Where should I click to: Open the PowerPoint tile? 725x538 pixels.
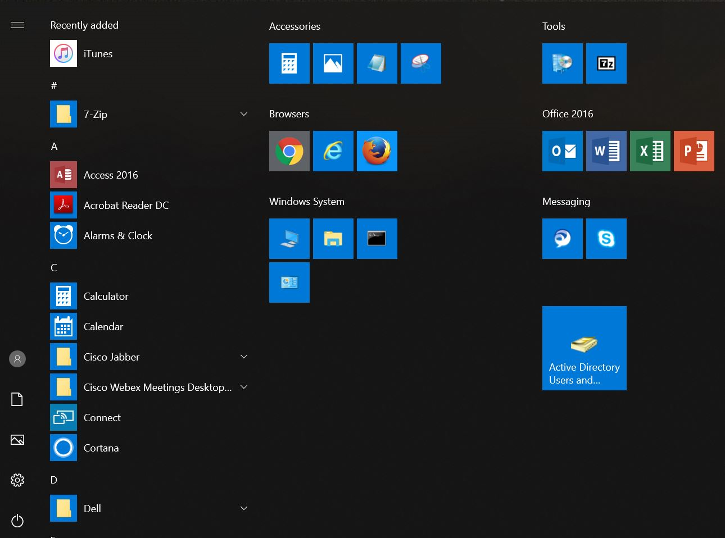[694, 151]
